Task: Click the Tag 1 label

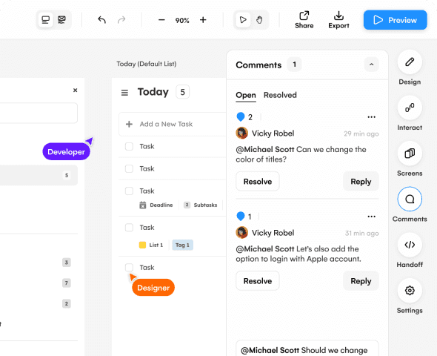Action: pos(182,245)
